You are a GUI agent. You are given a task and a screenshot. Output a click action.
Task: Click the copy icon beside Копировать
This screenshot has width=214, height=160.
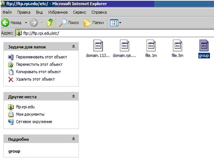11,72
